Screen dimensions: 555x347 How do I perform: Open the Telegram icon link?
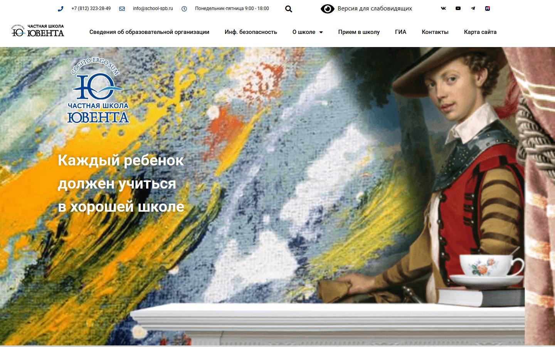click(473, 8)
